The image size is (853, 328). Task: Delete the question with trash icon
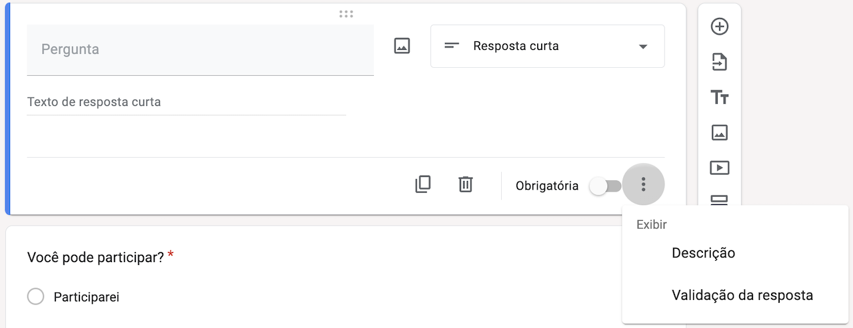point(466,184)
